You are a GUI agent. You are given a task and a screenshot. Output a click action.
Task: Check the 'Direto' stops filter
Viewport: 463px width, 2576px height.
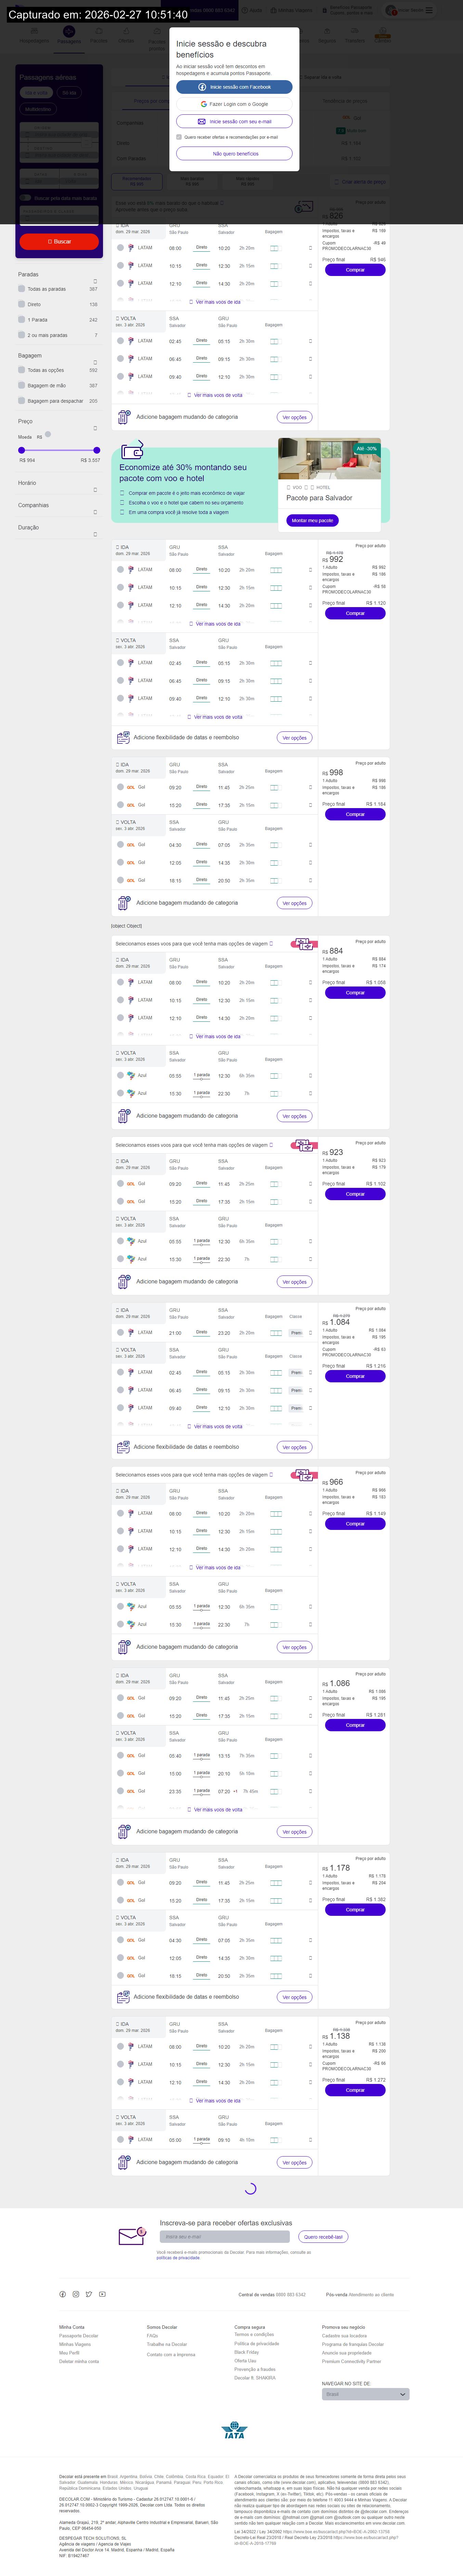click(21, 304)
